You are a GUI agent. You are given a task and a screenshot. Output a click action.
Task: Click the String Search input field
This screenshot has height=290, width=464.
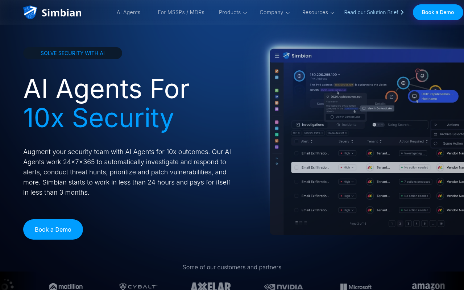(x=406, y=124)
